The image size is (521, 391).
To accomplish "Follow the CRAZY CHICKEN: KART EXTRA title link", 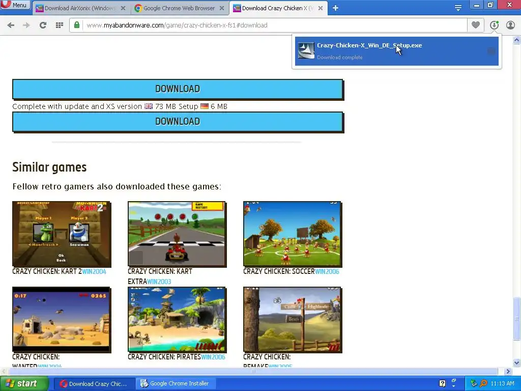I will click(x=160, y=276).
